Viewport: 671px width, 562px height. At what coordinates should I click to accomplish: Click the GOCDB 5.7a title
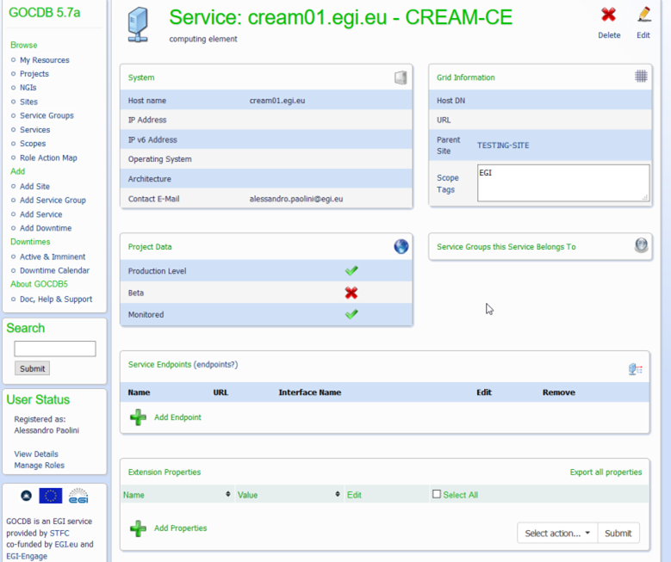(x=45, y=13)
